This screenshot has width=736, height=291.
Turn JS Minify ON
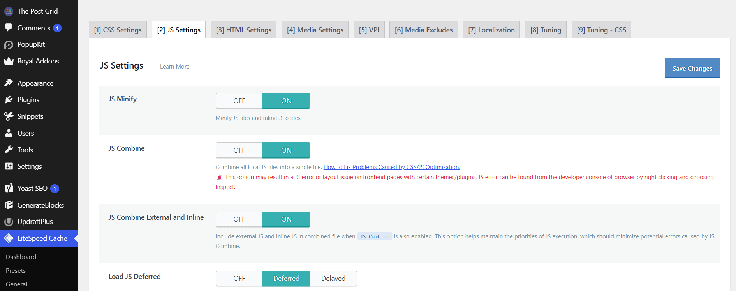pyautogui.click(x=286, y=101)
